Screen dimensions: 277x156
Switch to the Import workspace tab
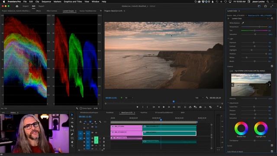click(26, 6)
